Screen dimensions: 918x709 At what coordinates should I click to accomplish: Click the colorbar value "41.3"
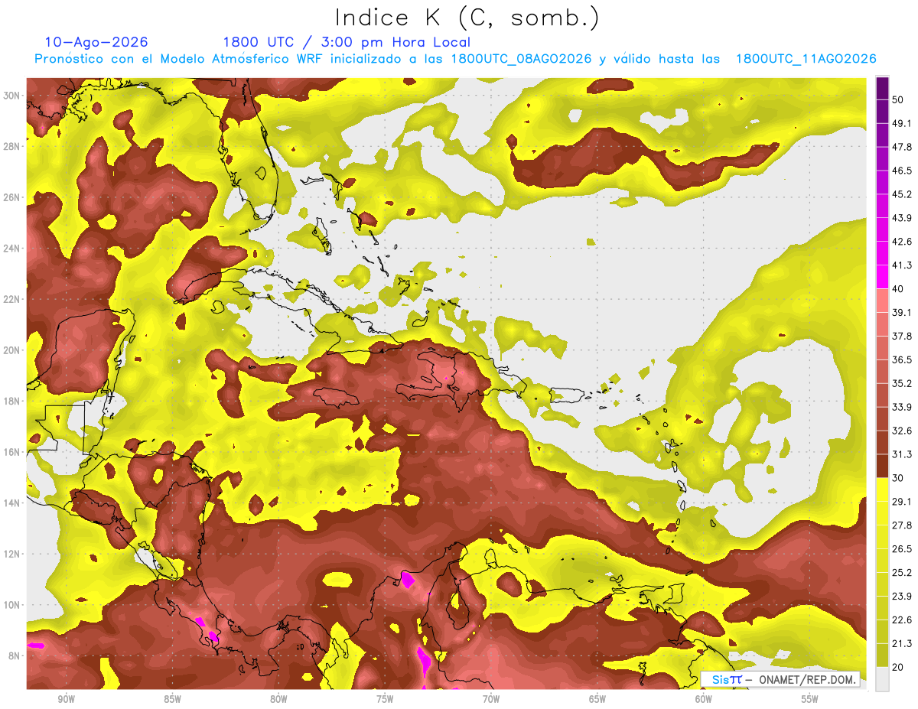point(902,265)
